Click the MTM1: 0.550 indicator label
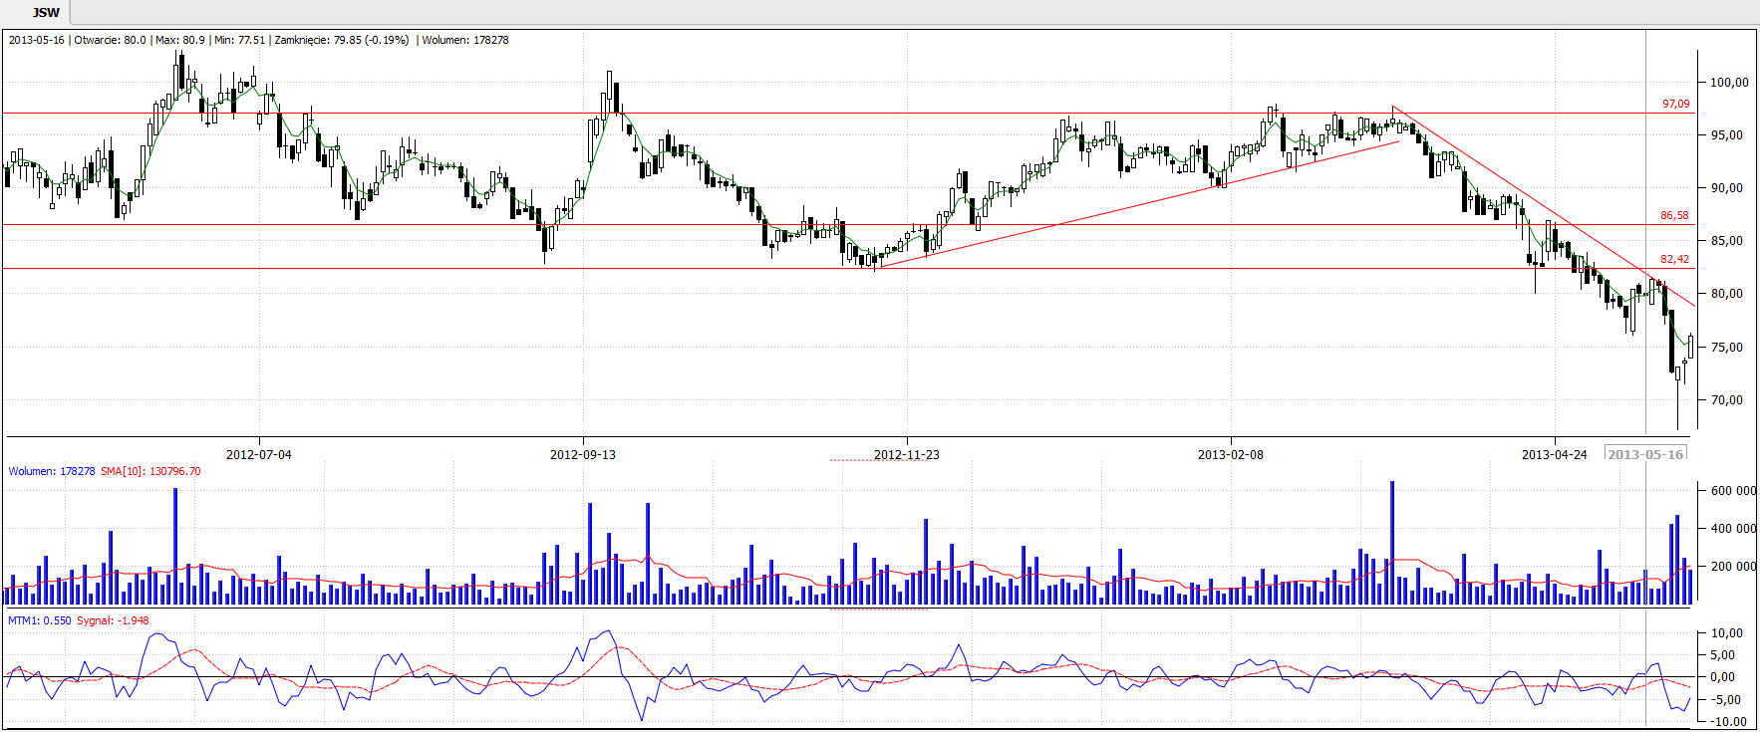Screen dimensions: 1760x732 tap(40, 620)
